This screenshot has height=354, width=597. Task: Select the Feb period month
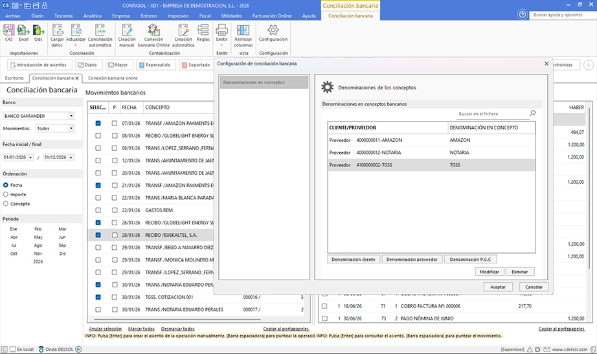click(38, 229)
